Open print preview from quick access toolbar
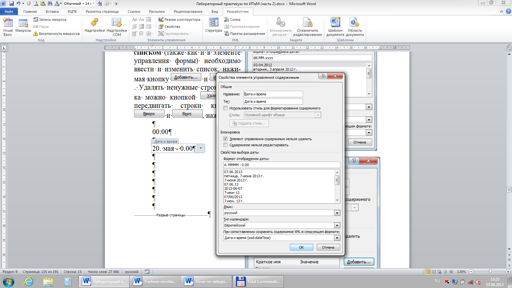 pos(36,4)
